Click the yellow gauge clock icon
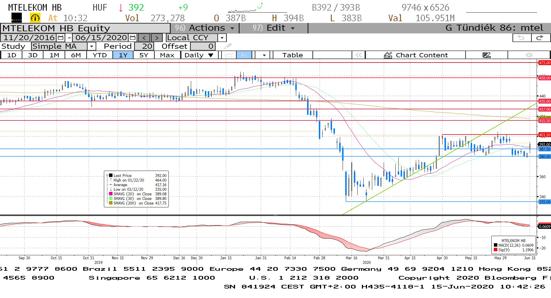The image size is (551, 298). point(35,18)
